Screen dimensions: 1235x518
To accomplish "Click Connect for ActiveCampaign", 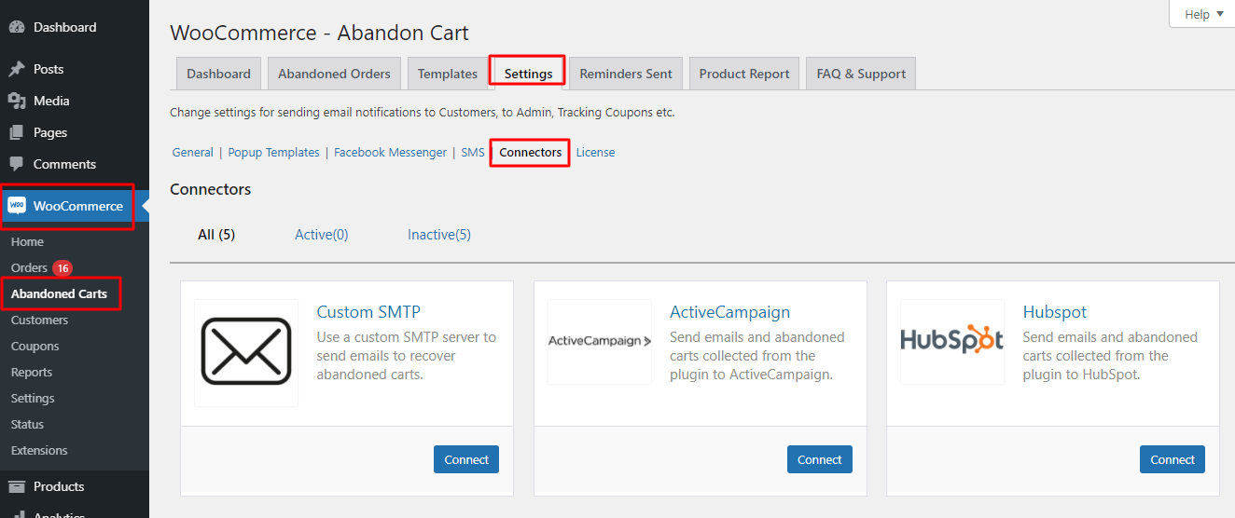I will pos(820,459).
